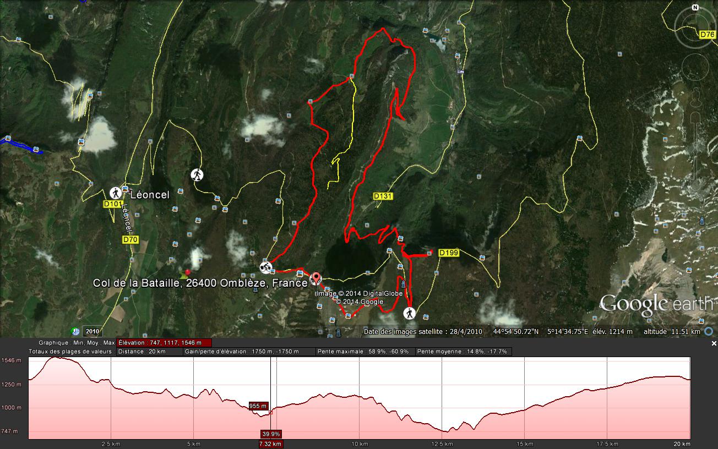The width and height of the screenshot is (718, 449).
Task: Click the Google earth logo
Action: [x=656, y=303]
